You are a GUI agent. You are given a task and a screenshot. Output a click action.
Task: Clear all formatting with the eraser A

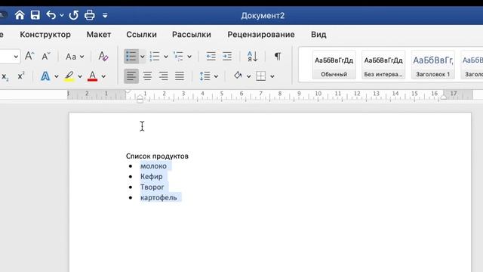click(103, 56)
